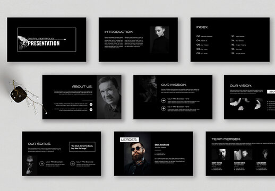The height and width of the screenshot is (191, 275).
Task: Click the heart icon in Our Mission slide
Action: [164, 100]
